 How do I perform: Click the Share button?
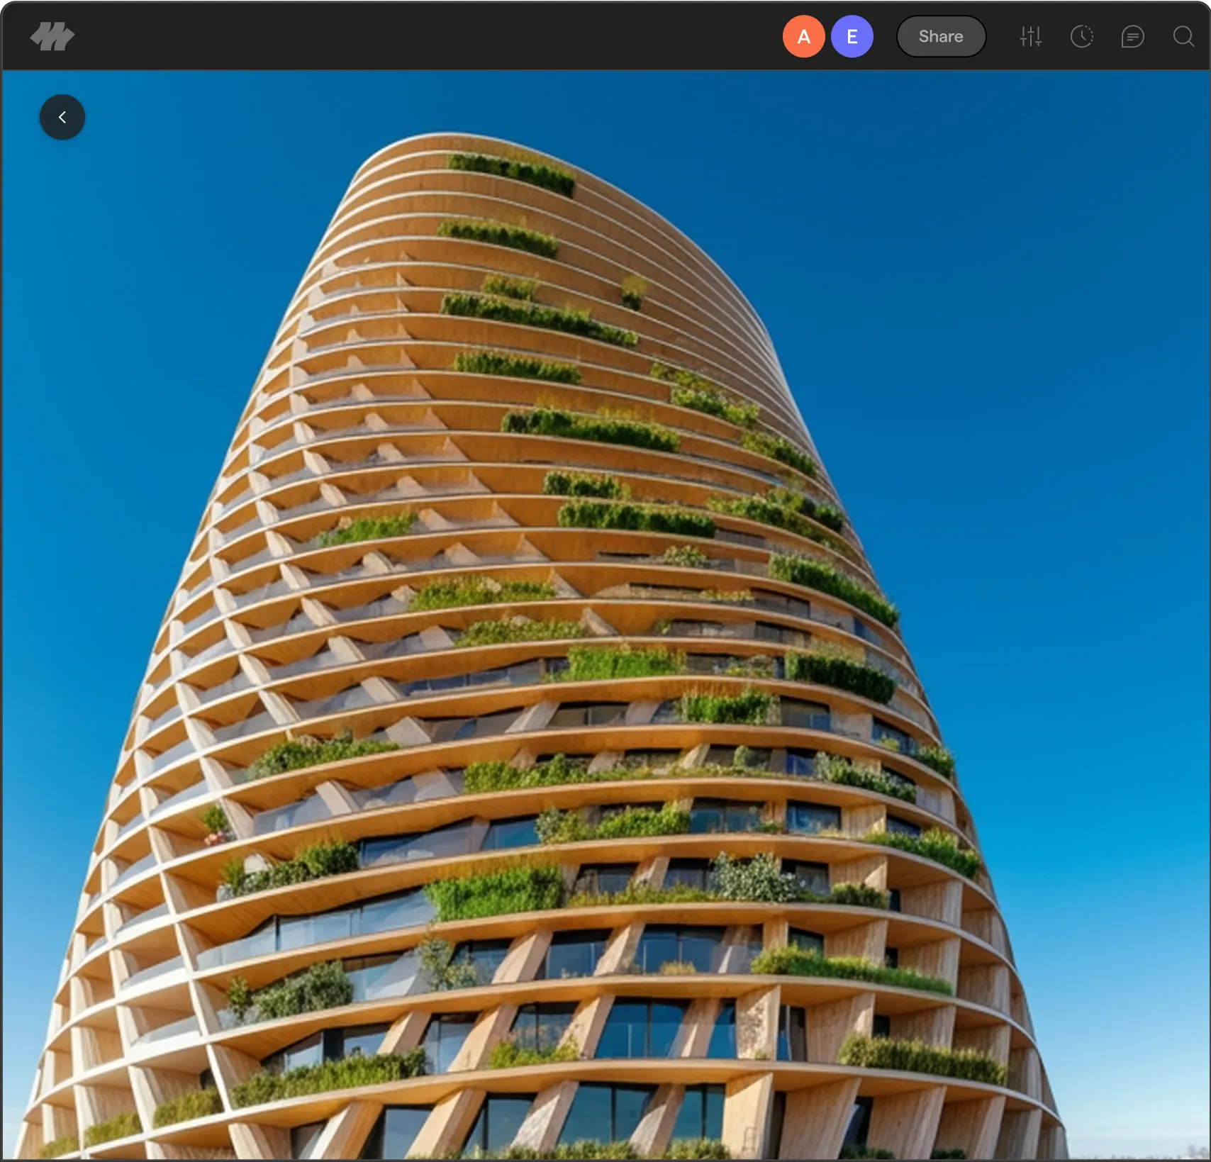pos(941,36)
